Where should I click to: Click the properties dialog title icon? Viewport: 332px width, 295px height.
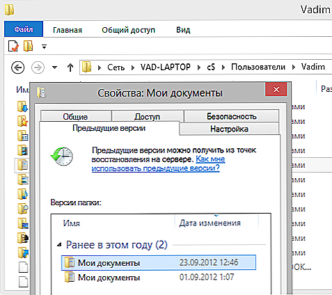click(x=41, y=93)
